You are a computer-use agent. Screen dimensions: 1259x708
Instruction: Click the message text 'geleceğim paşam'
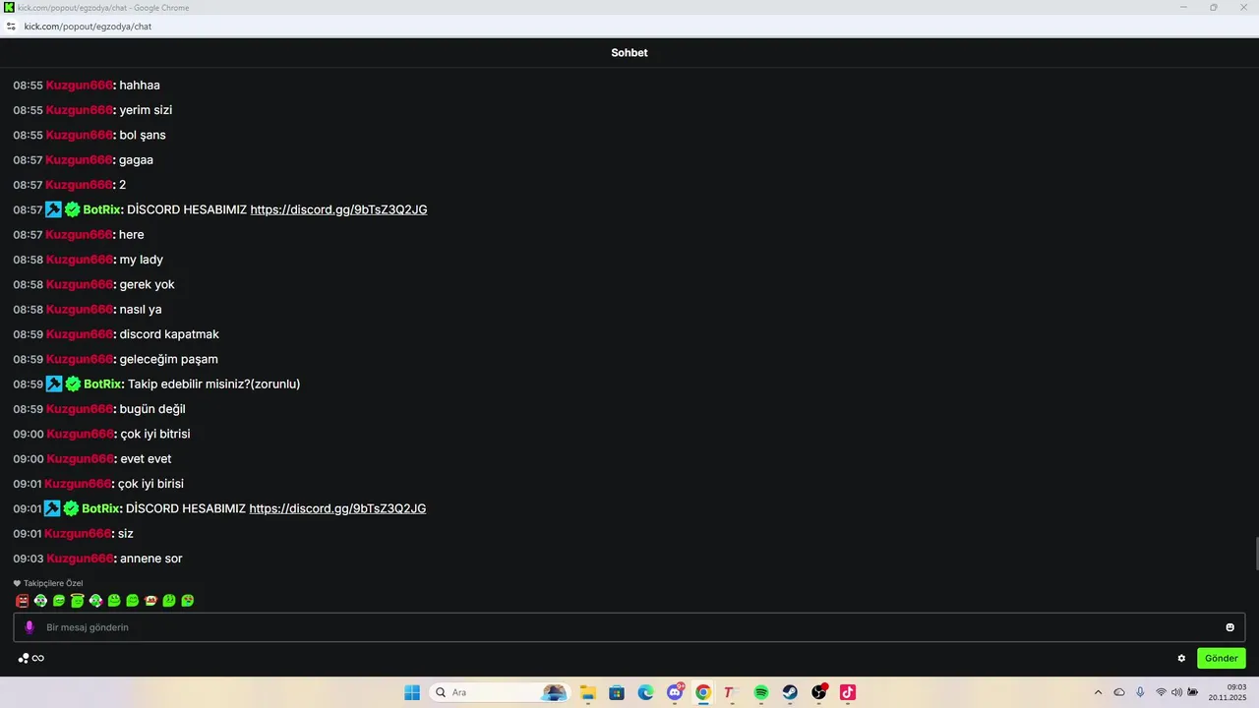(x=168, y=359)
